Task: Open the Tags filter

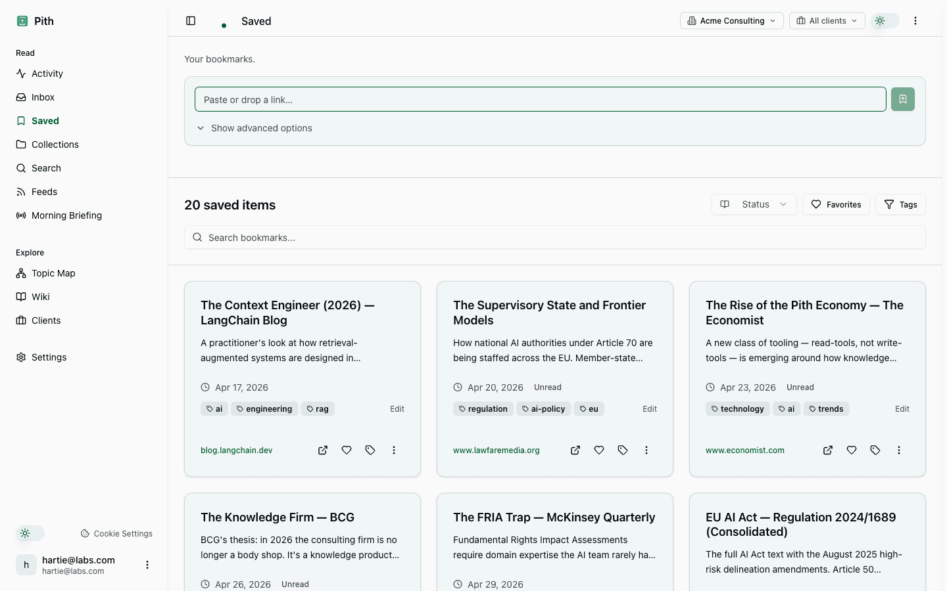Action: click(x=900, y=204)
